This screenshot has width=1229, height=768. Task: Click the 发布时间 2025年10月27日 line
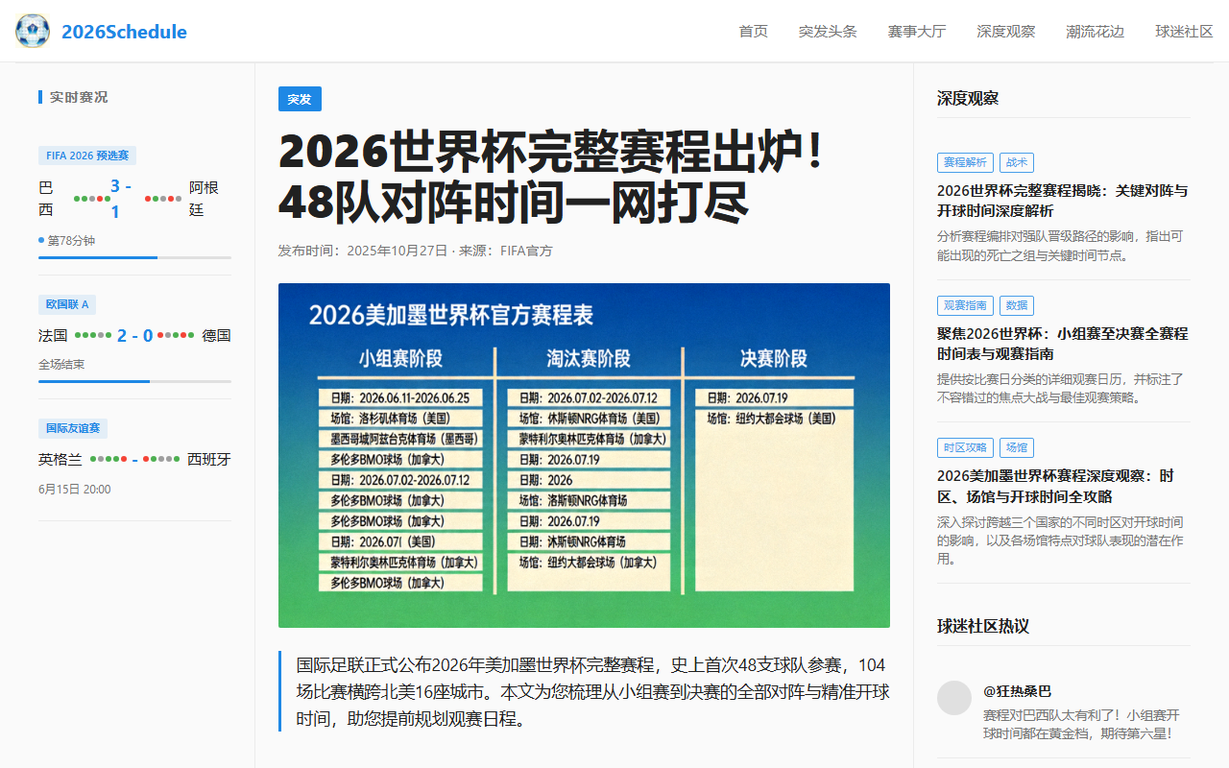coord(416,251)
